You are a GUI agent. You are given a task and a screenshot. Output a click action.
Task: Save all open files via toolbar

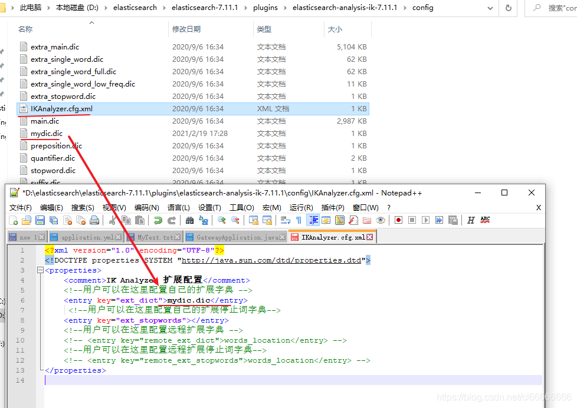point(54,220)
